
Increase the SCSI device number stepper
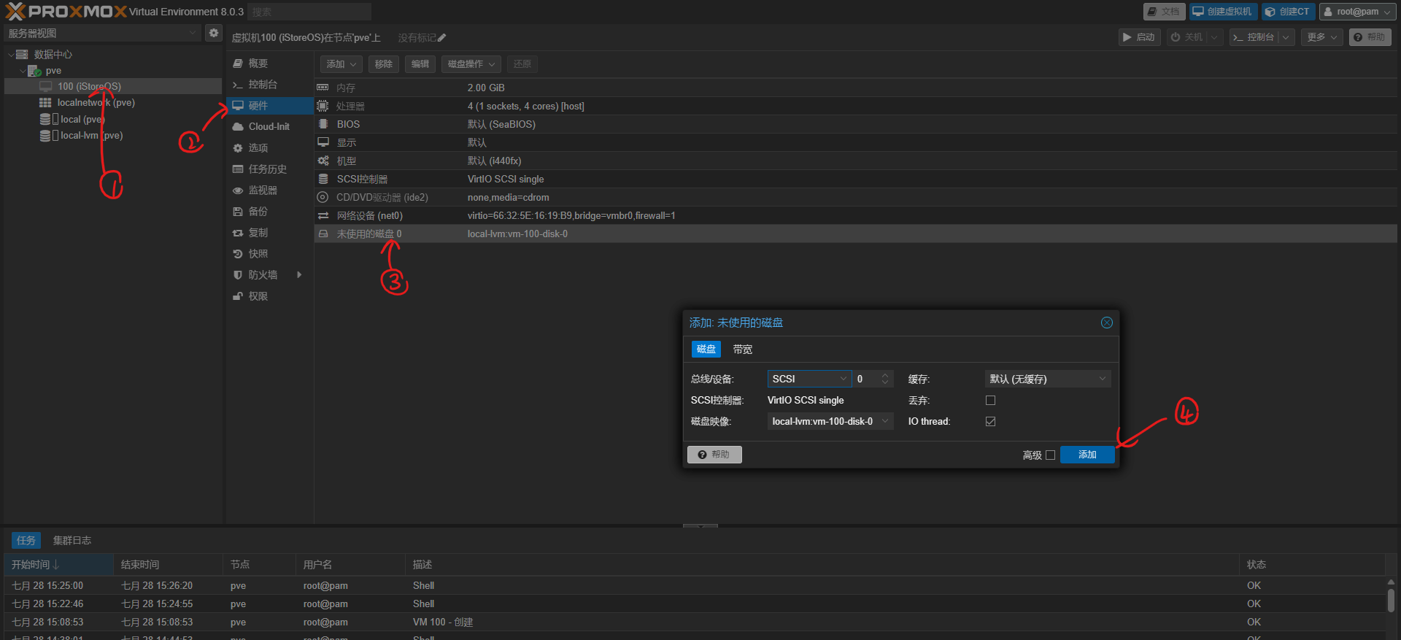pos(885,375)
